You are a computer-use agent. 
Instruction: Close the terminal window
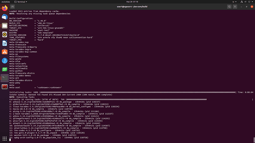pyautogui.click(x=252, y=7)
